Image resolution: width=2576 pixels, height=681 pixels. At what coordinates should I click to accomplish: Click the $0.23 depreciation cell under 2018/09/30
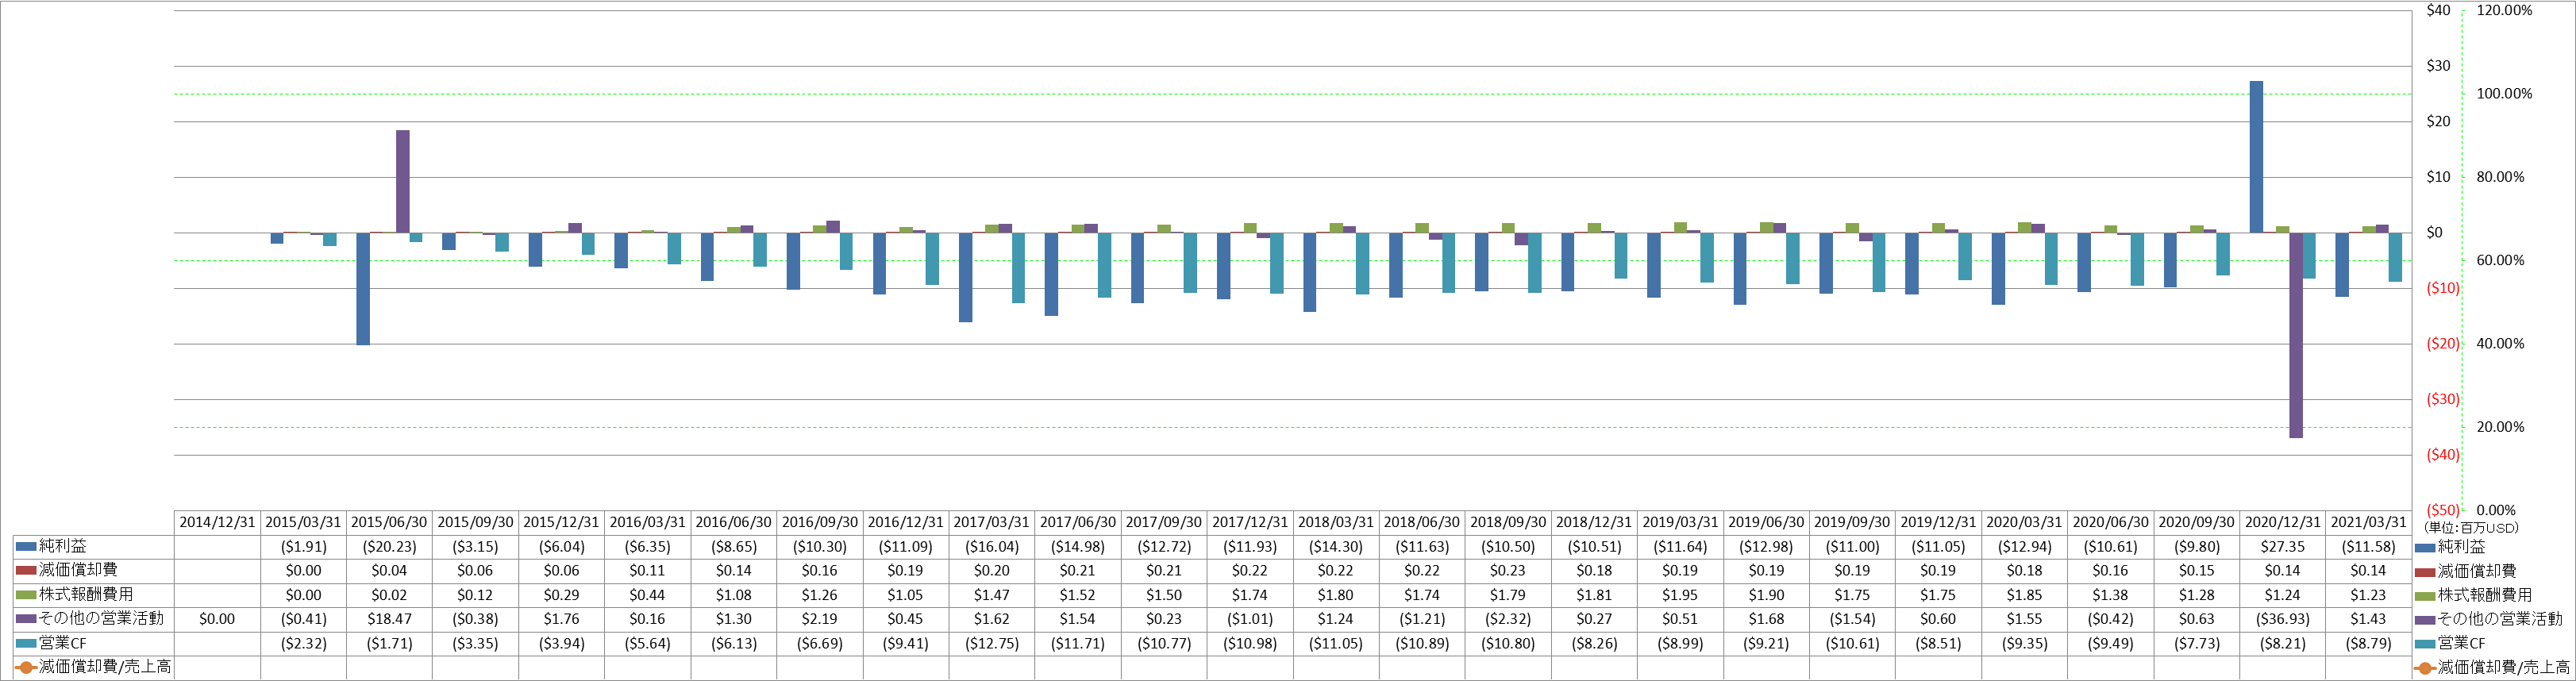pos(1507,571)
